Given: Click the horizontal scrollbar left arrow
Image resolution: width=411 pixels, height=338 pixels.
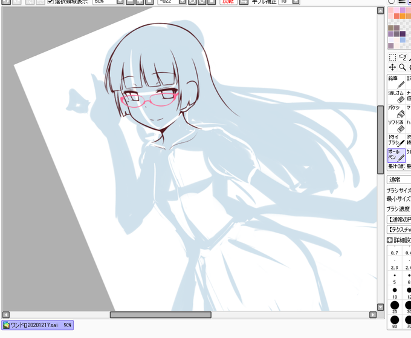Looking at the screenshot, I should tap(6, 314).
